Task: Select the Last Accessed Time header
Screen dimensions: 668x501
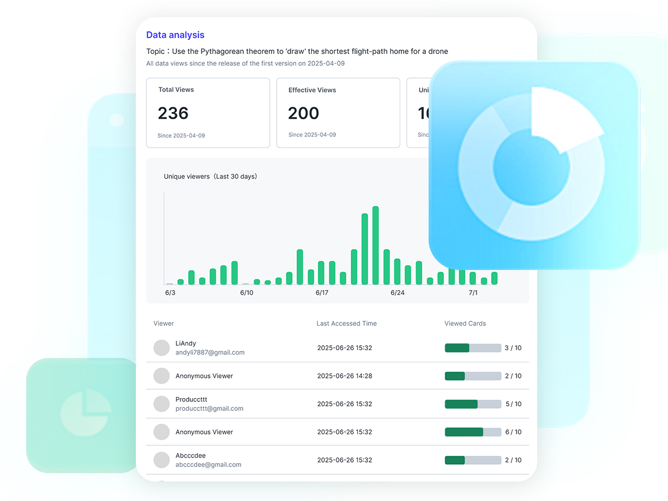Action: pyautogui.click(x=346, y=323)
